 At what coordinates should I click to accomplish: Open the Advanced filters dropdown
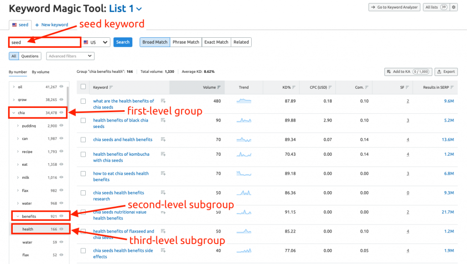pyautogui.click(x=70, y=56)
